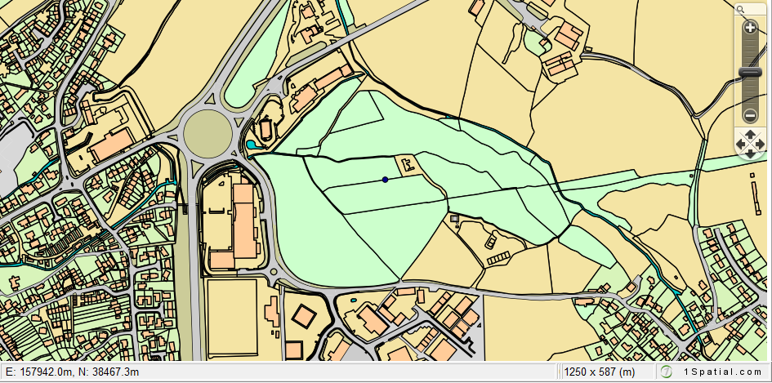This screenshot has height=383, width=772.
Task: Click the large circular roundabout on map
Action: (208, 133)
